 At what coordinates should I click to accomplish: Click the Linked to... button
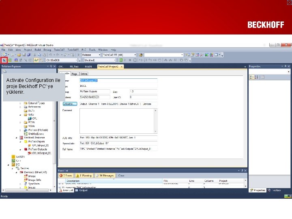click(x=70, y=104)
